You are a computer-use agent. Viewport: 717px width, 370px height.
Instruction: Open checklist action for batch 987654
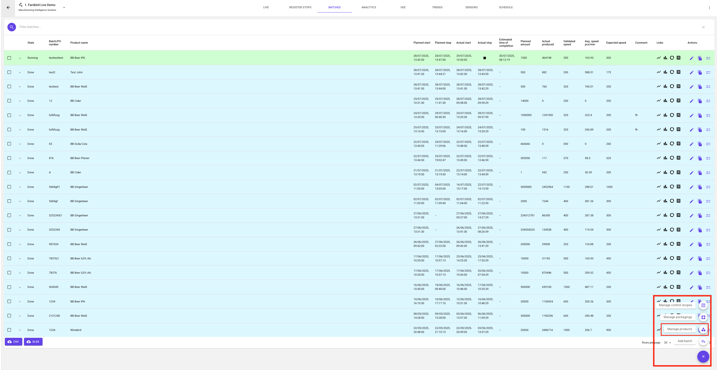(x=708, y=244)
